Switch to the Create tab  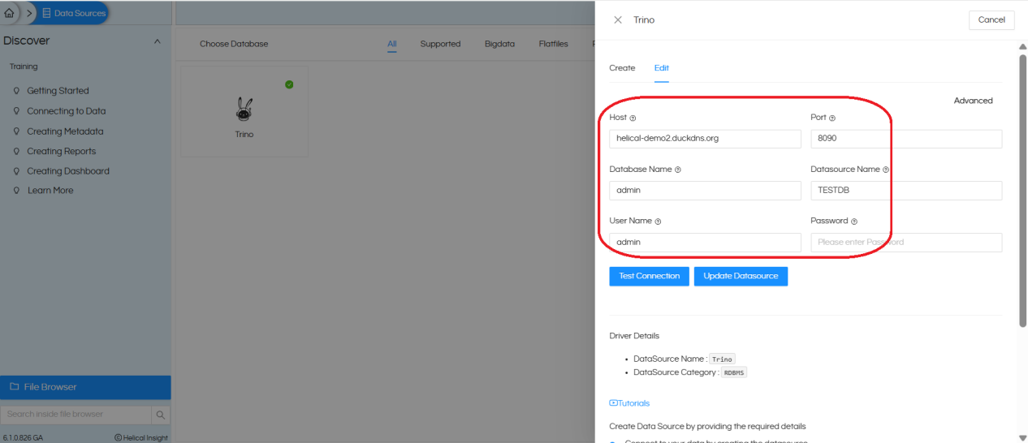pyautogui.click(x=622, y=68)
